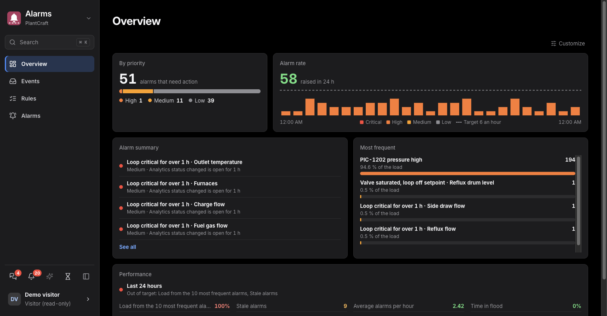Toggle the Critical legend entry
The image size is (607, 316).
[x=371, y=122]
